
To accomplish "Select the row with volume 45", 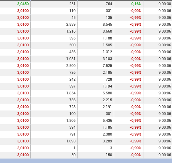I will click(86, 18).
